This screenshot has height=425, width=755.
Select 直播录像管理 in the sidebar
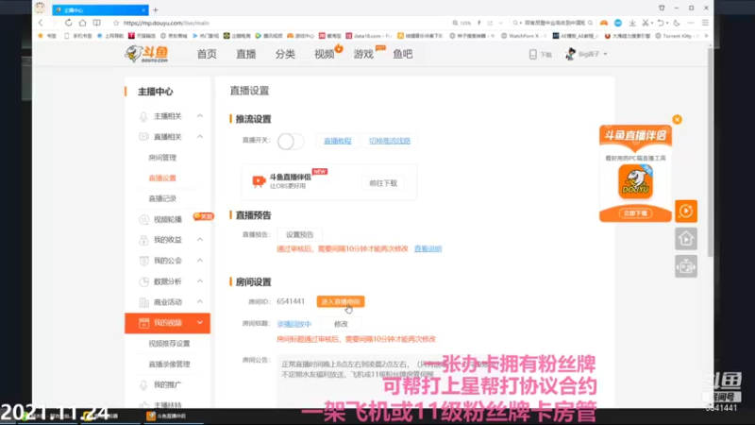coord(169,365)
